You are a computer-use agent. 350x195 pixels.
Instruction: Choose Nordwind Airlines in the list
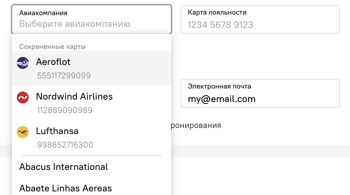(74, 97)
